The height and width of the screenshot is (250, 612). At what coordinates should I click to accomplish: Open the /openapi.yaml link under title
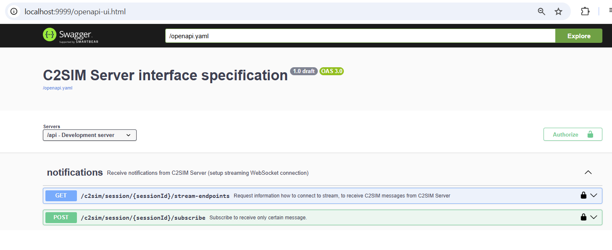(x=58, y=88)
